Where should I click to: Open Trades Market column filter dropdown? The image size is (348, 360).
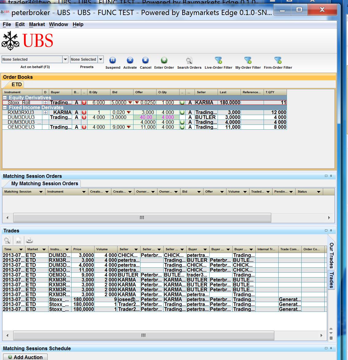44,249
